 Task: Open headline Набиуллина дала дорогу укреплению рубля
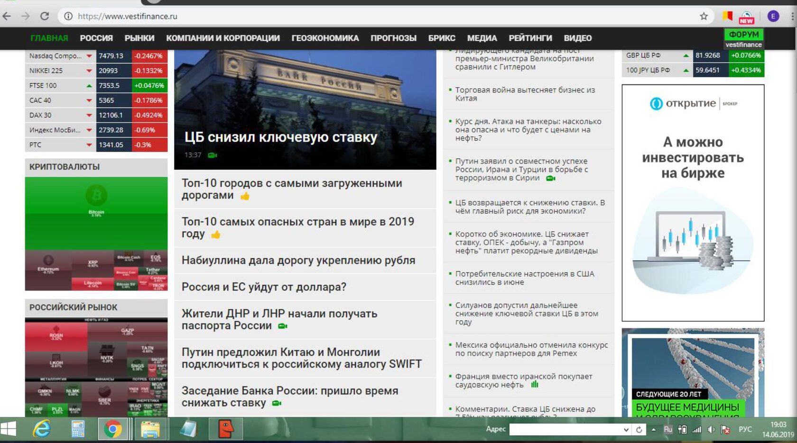(298, 260)
